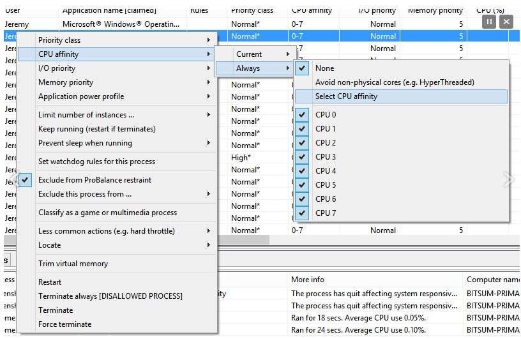Image resolution: width=521 pixels, height=339 pixels.
Task: Pause the slideshow with the pause icon
Action: pos(489,22)
